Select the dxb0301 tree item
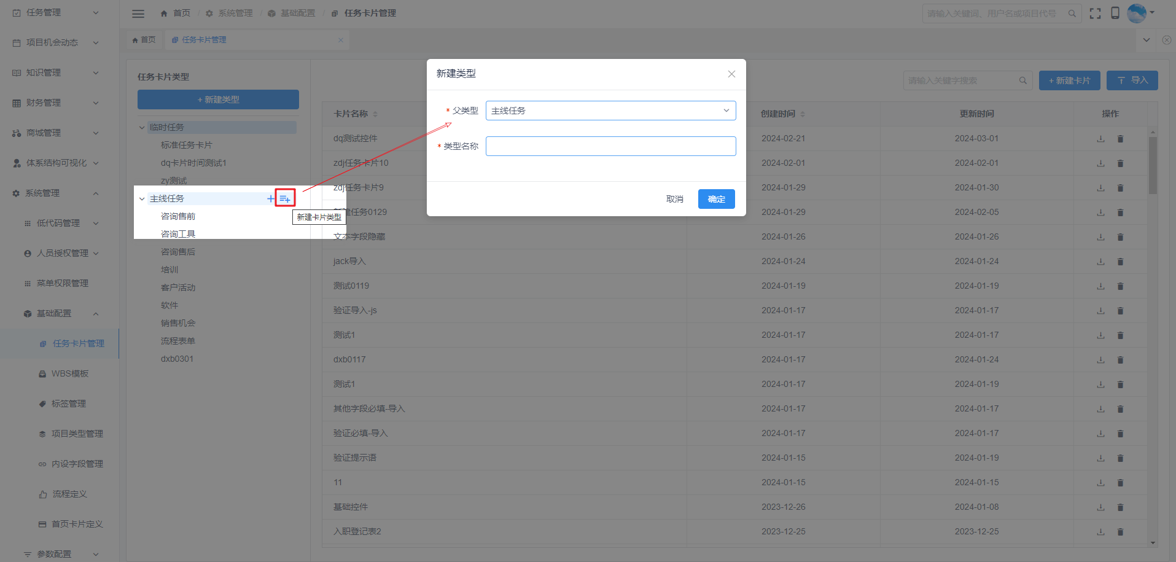Viewport: 1176px width, 562px height. (x=177, y=359)
